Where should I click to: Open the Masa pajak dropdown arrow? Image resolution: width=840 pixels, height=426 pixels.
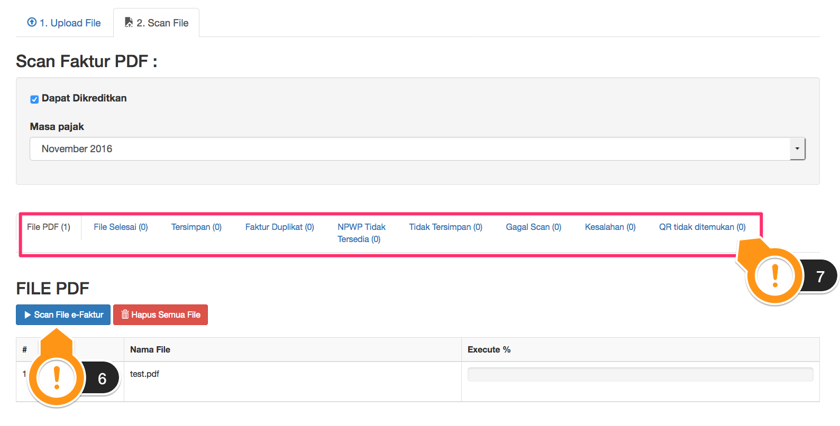point(797,149)
